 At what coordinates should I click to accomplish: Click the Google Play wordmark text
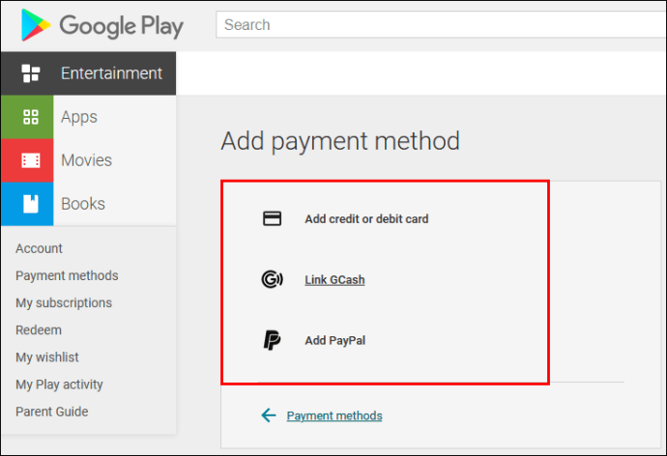[x=121, y=26]
